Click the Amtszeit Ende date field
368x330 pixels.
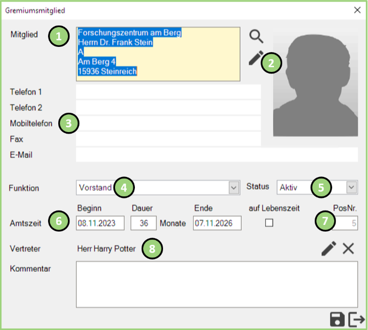point(217,223)
